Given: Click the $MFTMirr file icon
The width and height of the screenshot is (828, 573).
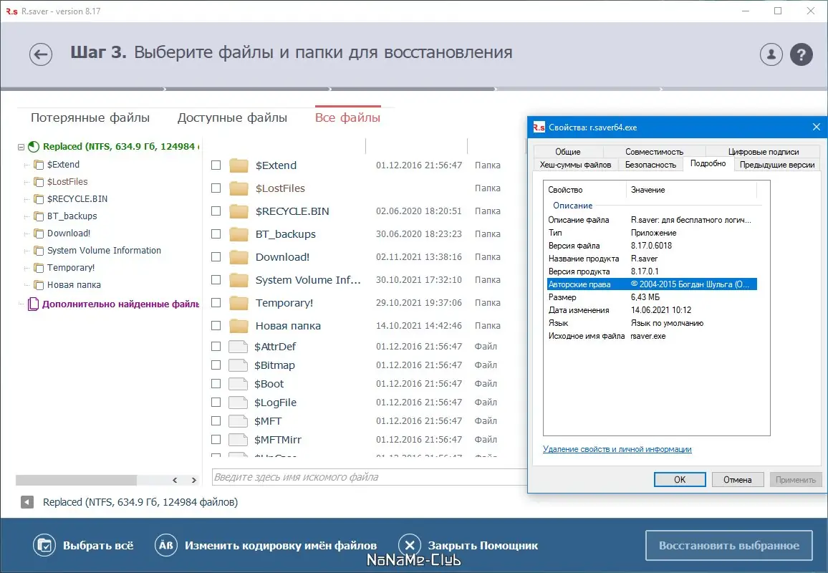Looking at the screenshot, I should click(238, 439).
